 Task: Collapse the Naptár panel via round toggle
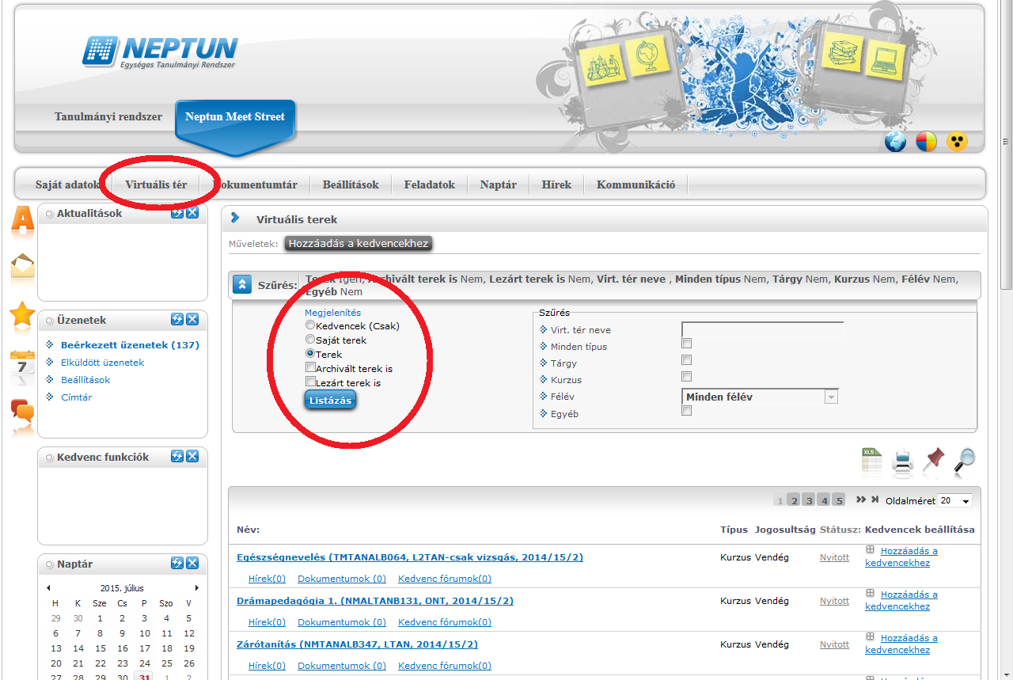(x=50, y=564)
